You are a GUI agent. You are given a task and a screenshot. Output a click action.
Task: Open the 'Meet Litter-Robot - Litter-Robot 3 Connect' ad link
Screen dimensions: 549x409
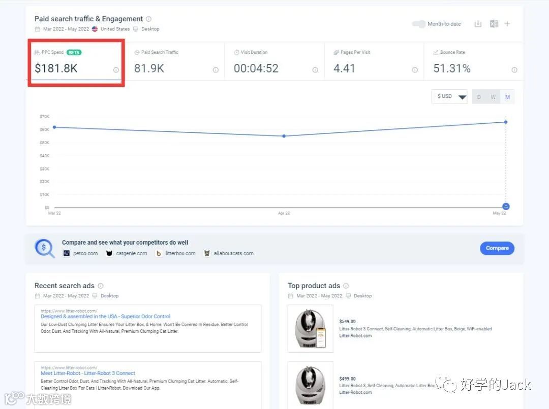(x=88, y=373)
